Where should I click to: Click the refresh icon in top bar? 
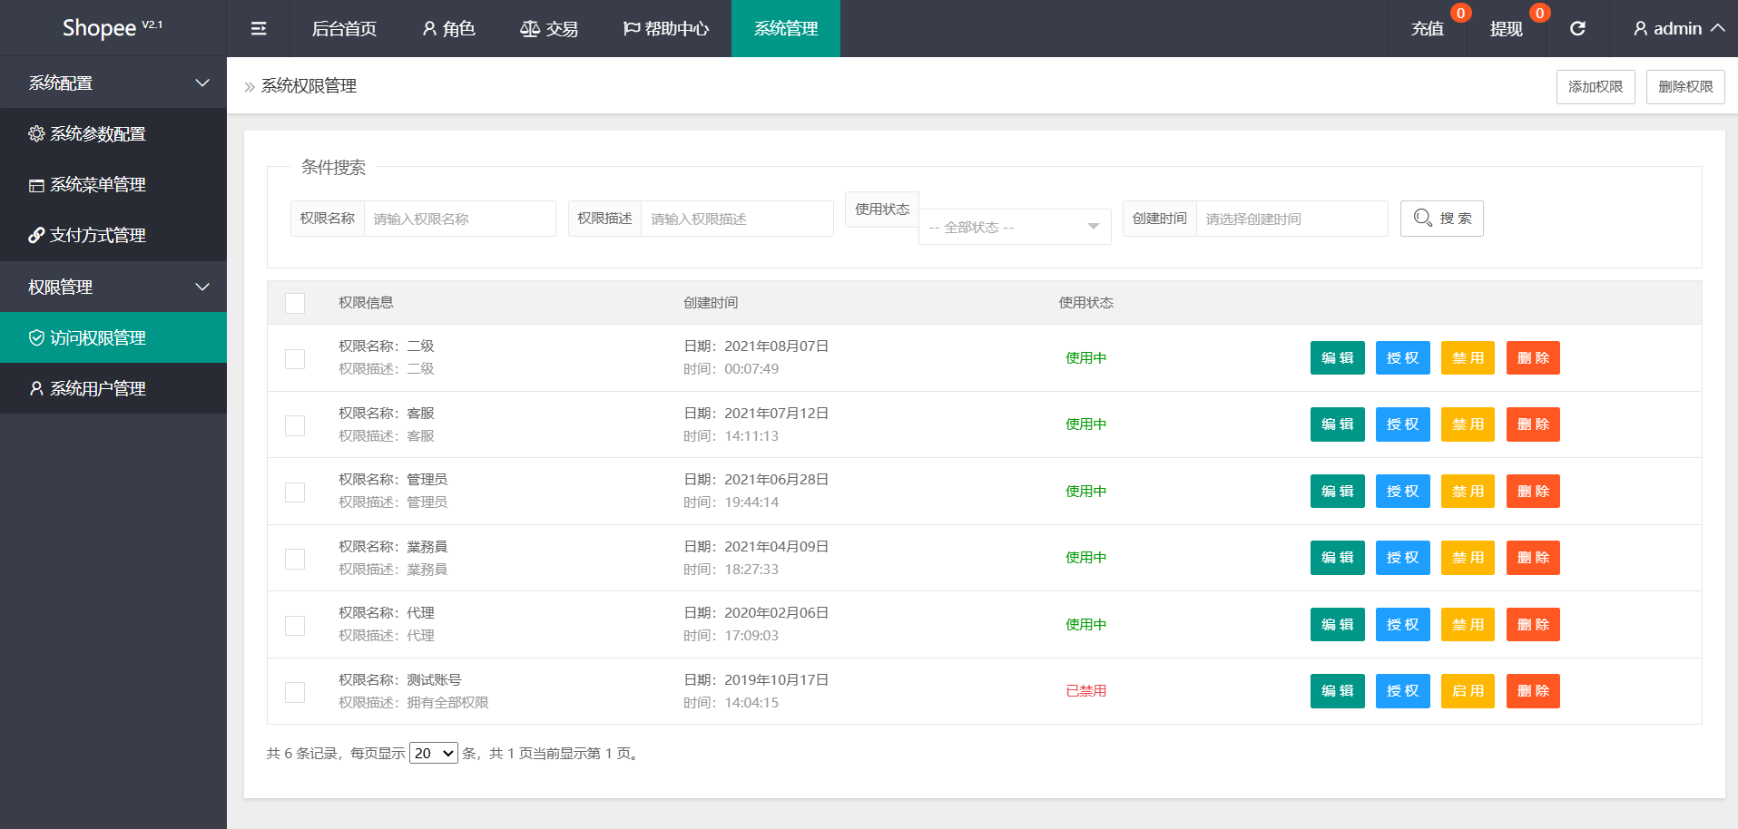tap(1577, 29)
